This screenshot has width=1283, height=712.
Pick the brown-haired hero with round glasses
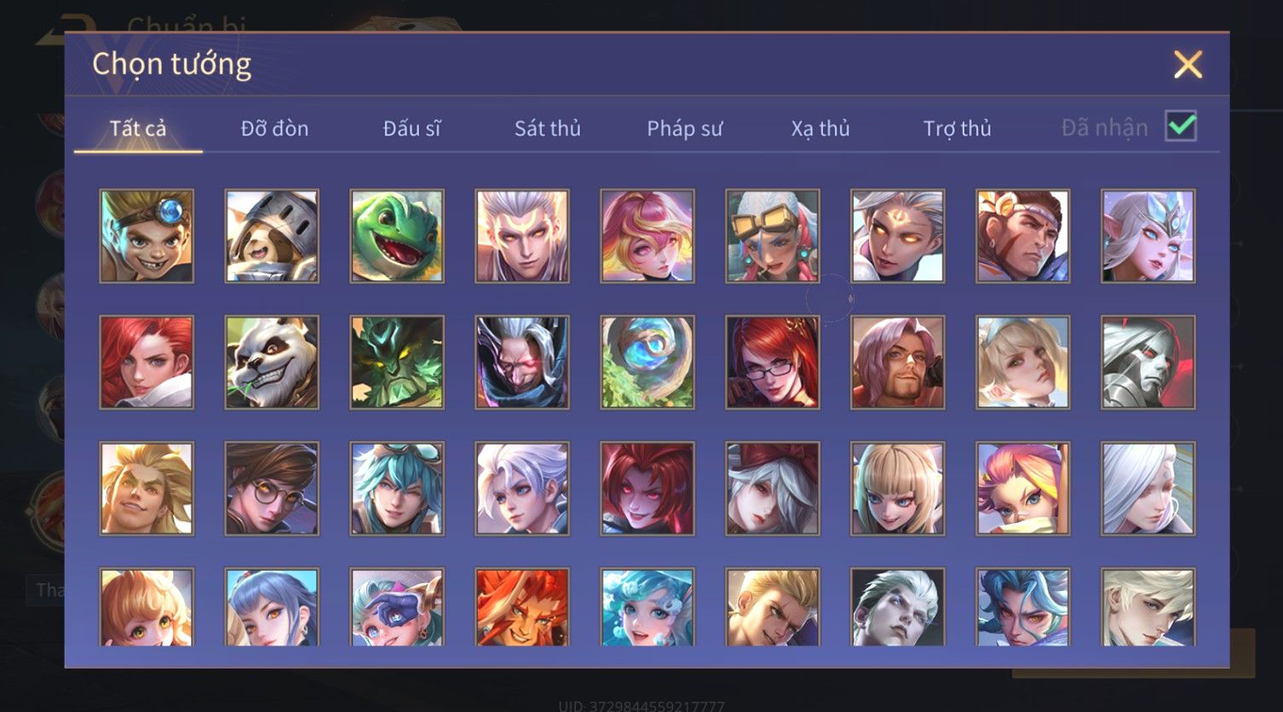pyautogui.click(x=272, y=488)
